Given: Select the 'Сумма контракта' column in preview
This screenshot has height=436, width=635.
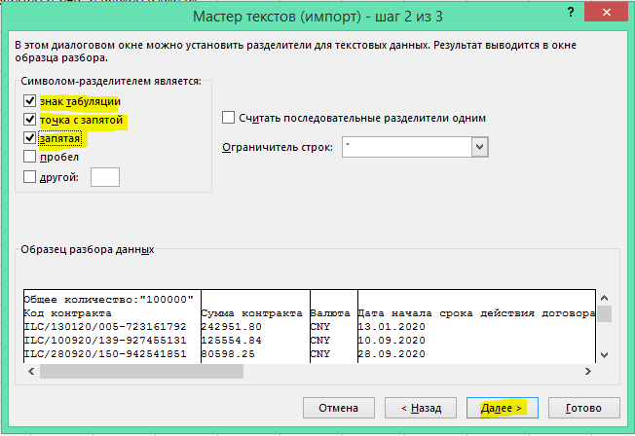Looking at the screenshot, I should [253, 314].
